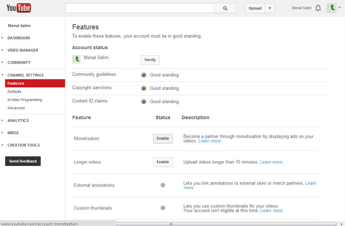345x226 pixels.
Task: Open the notifications bell
Action: click(x=318, y=8)
